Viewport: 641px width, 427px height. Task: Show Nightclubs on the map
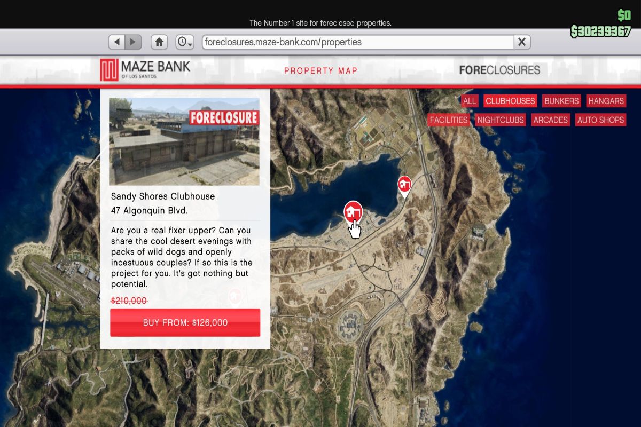pyautogui.click(x=500, y=120)
